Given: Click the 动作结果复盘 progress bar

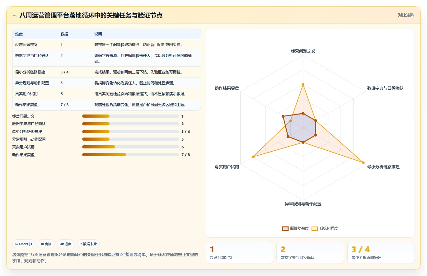Looking at the screenshot, I should 130,155.
